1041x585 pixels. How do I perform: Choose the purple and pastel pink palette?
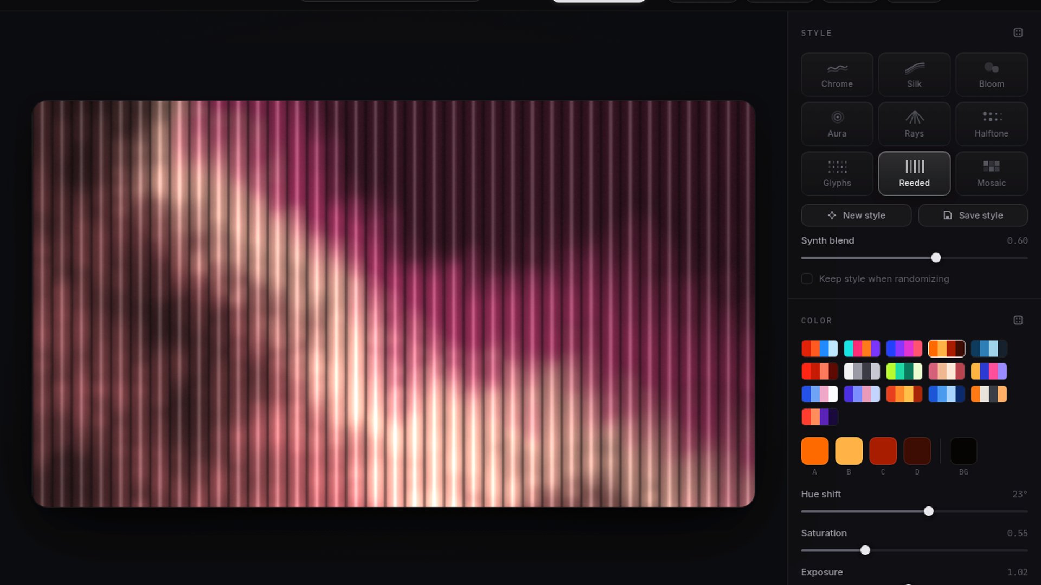pyautogui.click(x=862, y=394)
